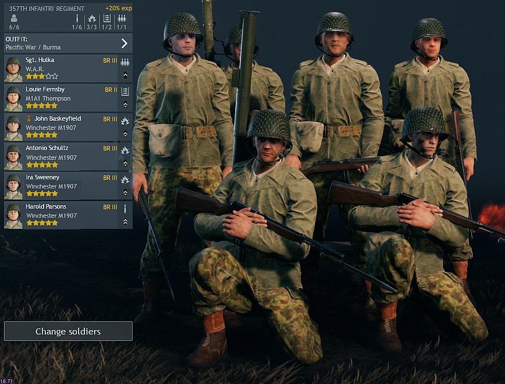Click John Baskeyfield's assaulter class icon

pos(125,121)
